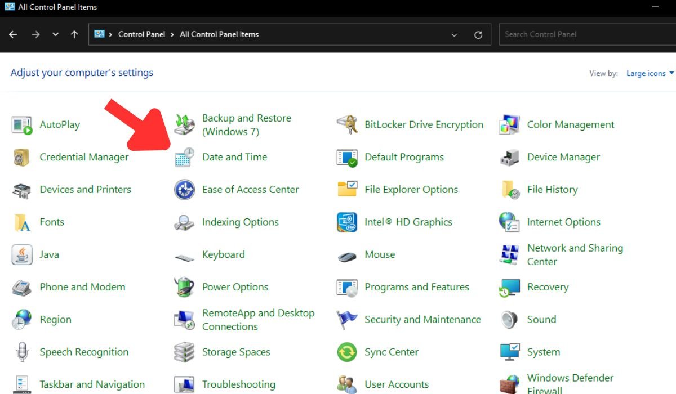Click the Color Management icon
676x394 pixels.
pyautogui.click(x=509, y=125)
